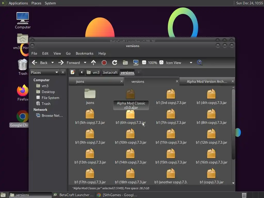Screen dimensions: 264x198
Task: Select Desktop in the Places sidebar
Action: coord(48,92)
